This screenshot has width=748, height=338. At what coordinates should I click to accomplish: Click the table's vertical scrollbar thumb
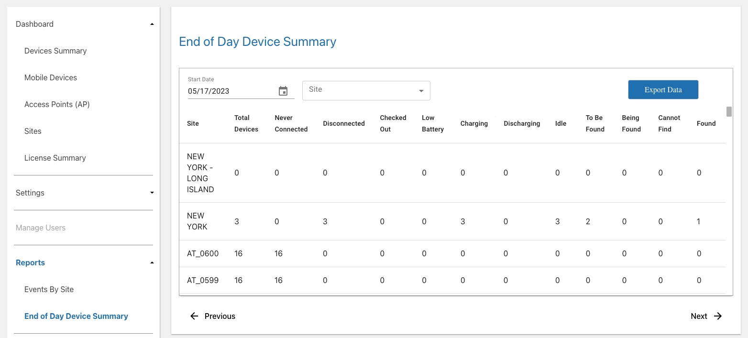[729, 111]
